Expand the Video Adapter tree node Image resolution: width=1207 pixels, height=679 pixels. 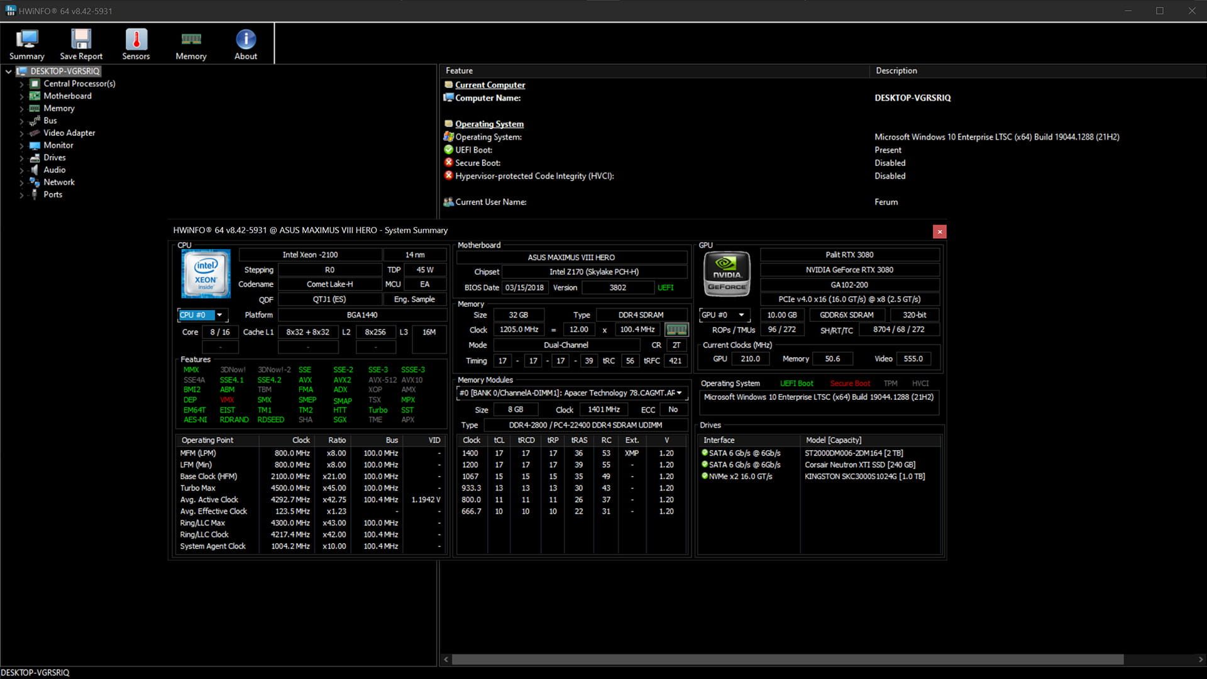coord(22,133)
